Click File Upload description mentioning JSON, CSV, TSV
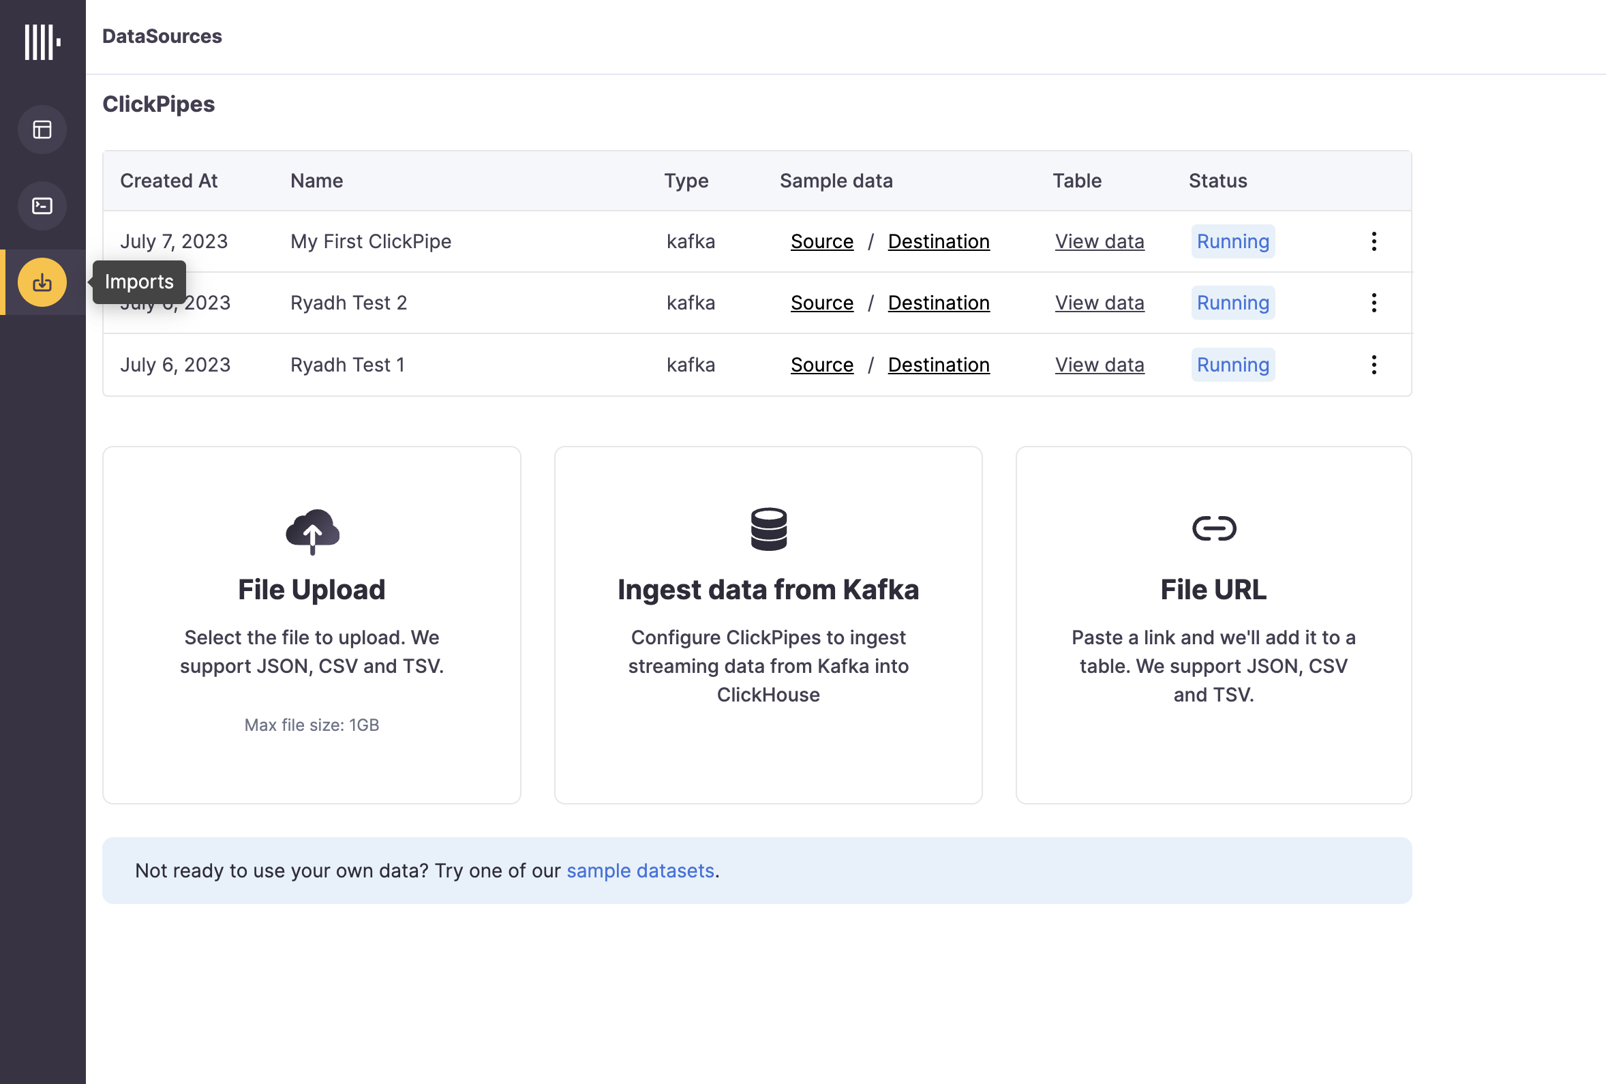Screen dimensions: 1606x1084 pos(312,652)
